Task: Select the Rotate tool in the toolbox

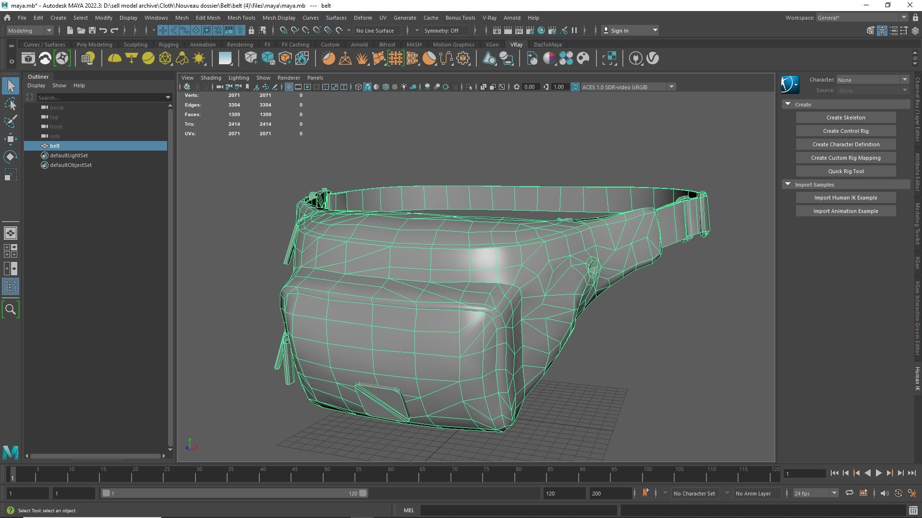Action: pos(10,157)
